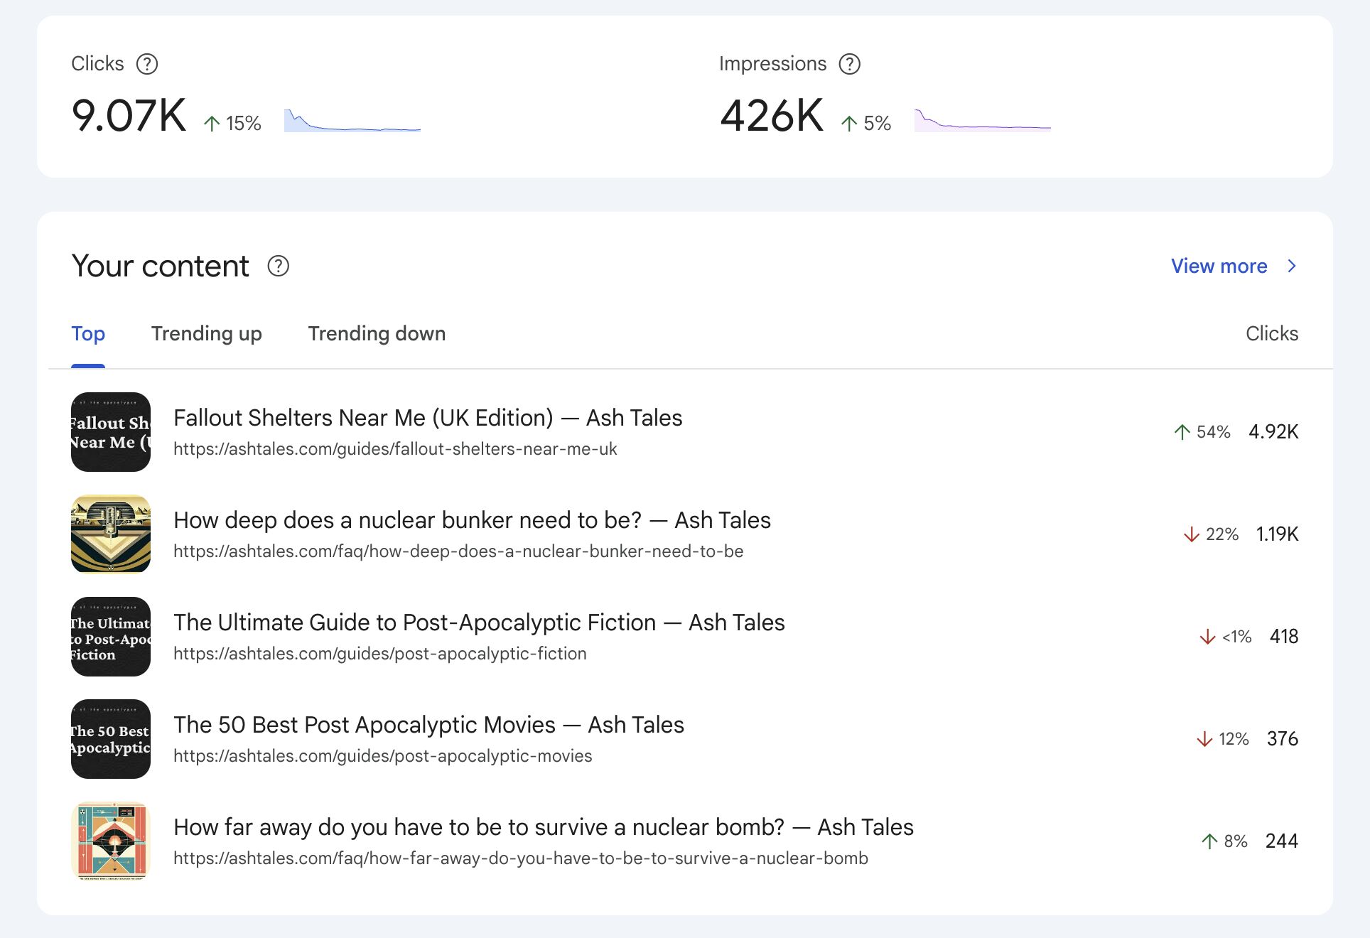Image resolution: width=1370 pixels, height=938 pixels.
Task: Switch to the Trending down tab
Action: (x=377, y=333)
